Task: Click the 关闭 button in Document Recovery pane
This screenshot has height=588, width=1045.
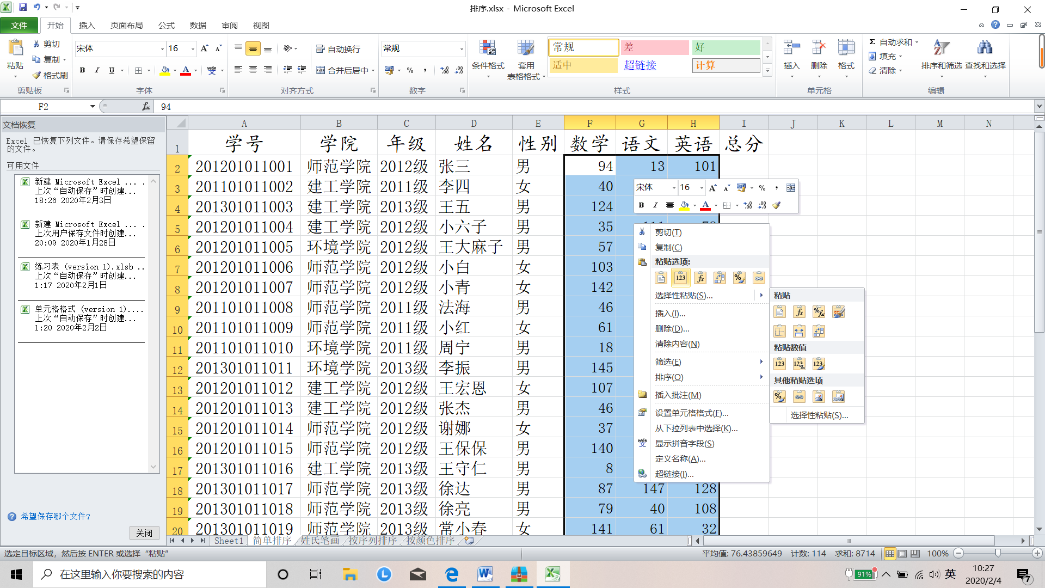Action: pyautogui.click(x=144, y=533)
